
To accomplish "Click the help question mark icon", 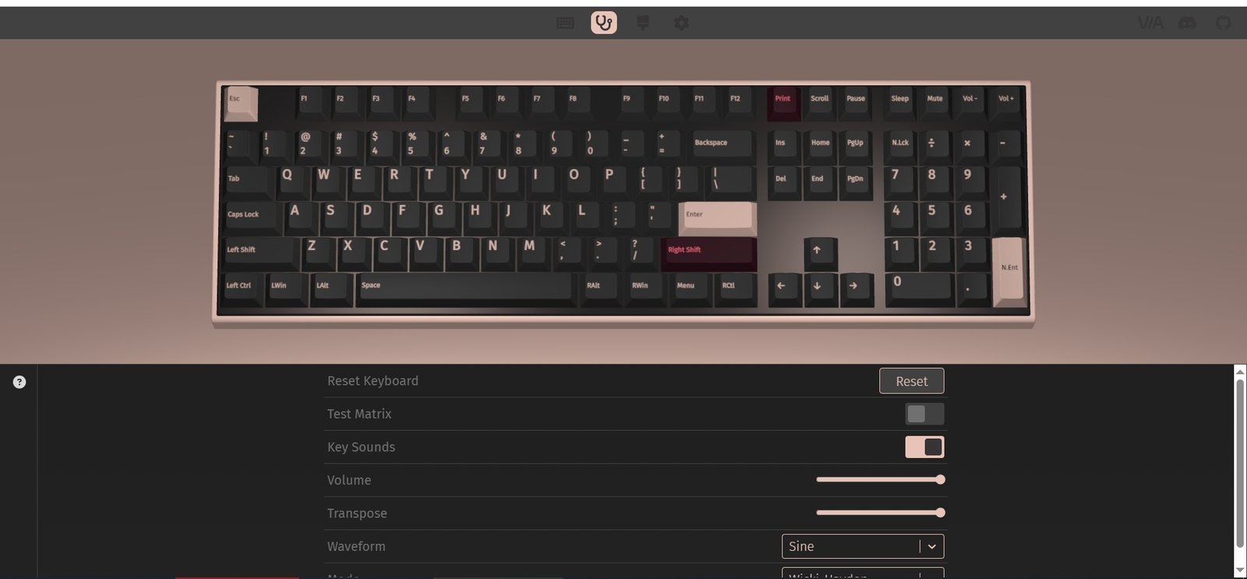I will [x=19, y=382].
